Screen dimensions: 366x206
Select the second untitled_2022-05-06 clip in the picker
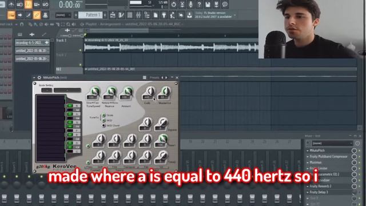pos(32,58)
